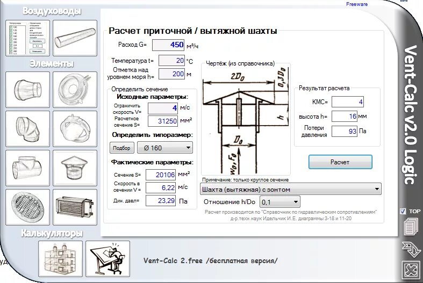
Task: Click the 'Vent-Calc 2.free' version text
Action: coord(210,260)
